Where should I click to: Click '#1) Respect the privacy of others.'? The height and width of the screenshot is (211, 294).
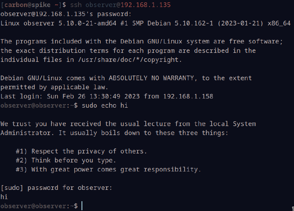click(81, 151)
